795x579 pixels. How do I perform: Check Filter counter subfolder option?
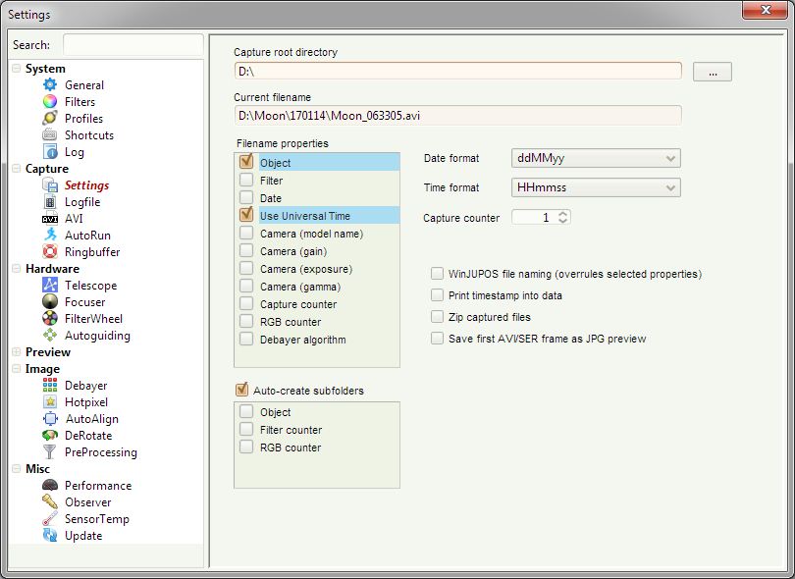[246, 430]
